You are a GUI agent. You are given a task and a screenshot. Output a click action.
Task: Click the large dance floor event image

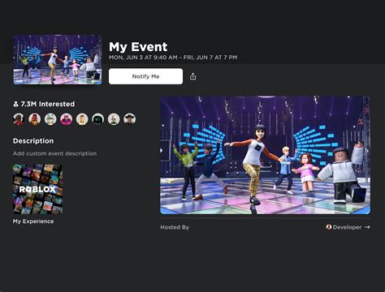click(265, 155)
